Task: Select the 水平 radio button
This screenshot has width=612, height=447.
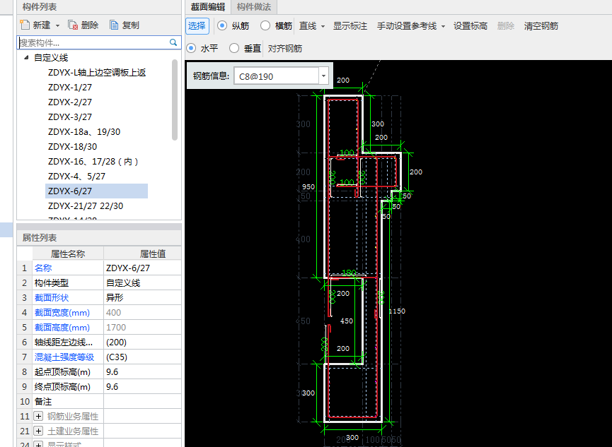Action: [x=191, y=48]
